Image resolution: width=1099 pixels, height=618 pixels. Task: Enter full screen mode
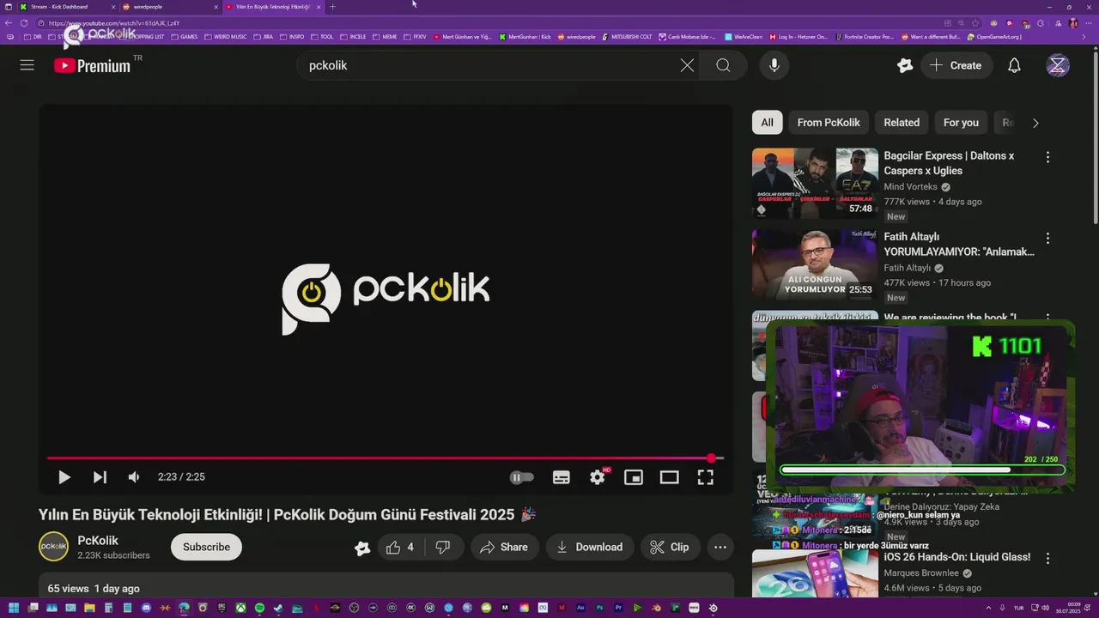coord(705,477)
